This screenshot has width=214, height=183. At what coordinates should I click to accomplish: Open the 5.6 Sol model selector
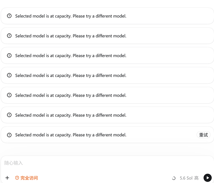click(186, 178)
